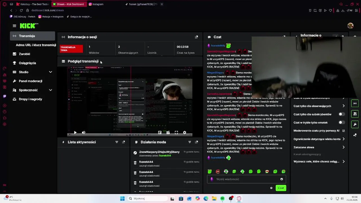Toggle Czat w trybie tylko emotek
This screenshot has width=361, height=203.
tap(342, 123)
